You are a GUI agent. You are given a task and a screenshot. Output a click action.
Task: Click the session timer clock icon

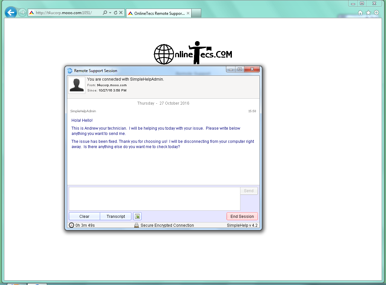point(71,225)
